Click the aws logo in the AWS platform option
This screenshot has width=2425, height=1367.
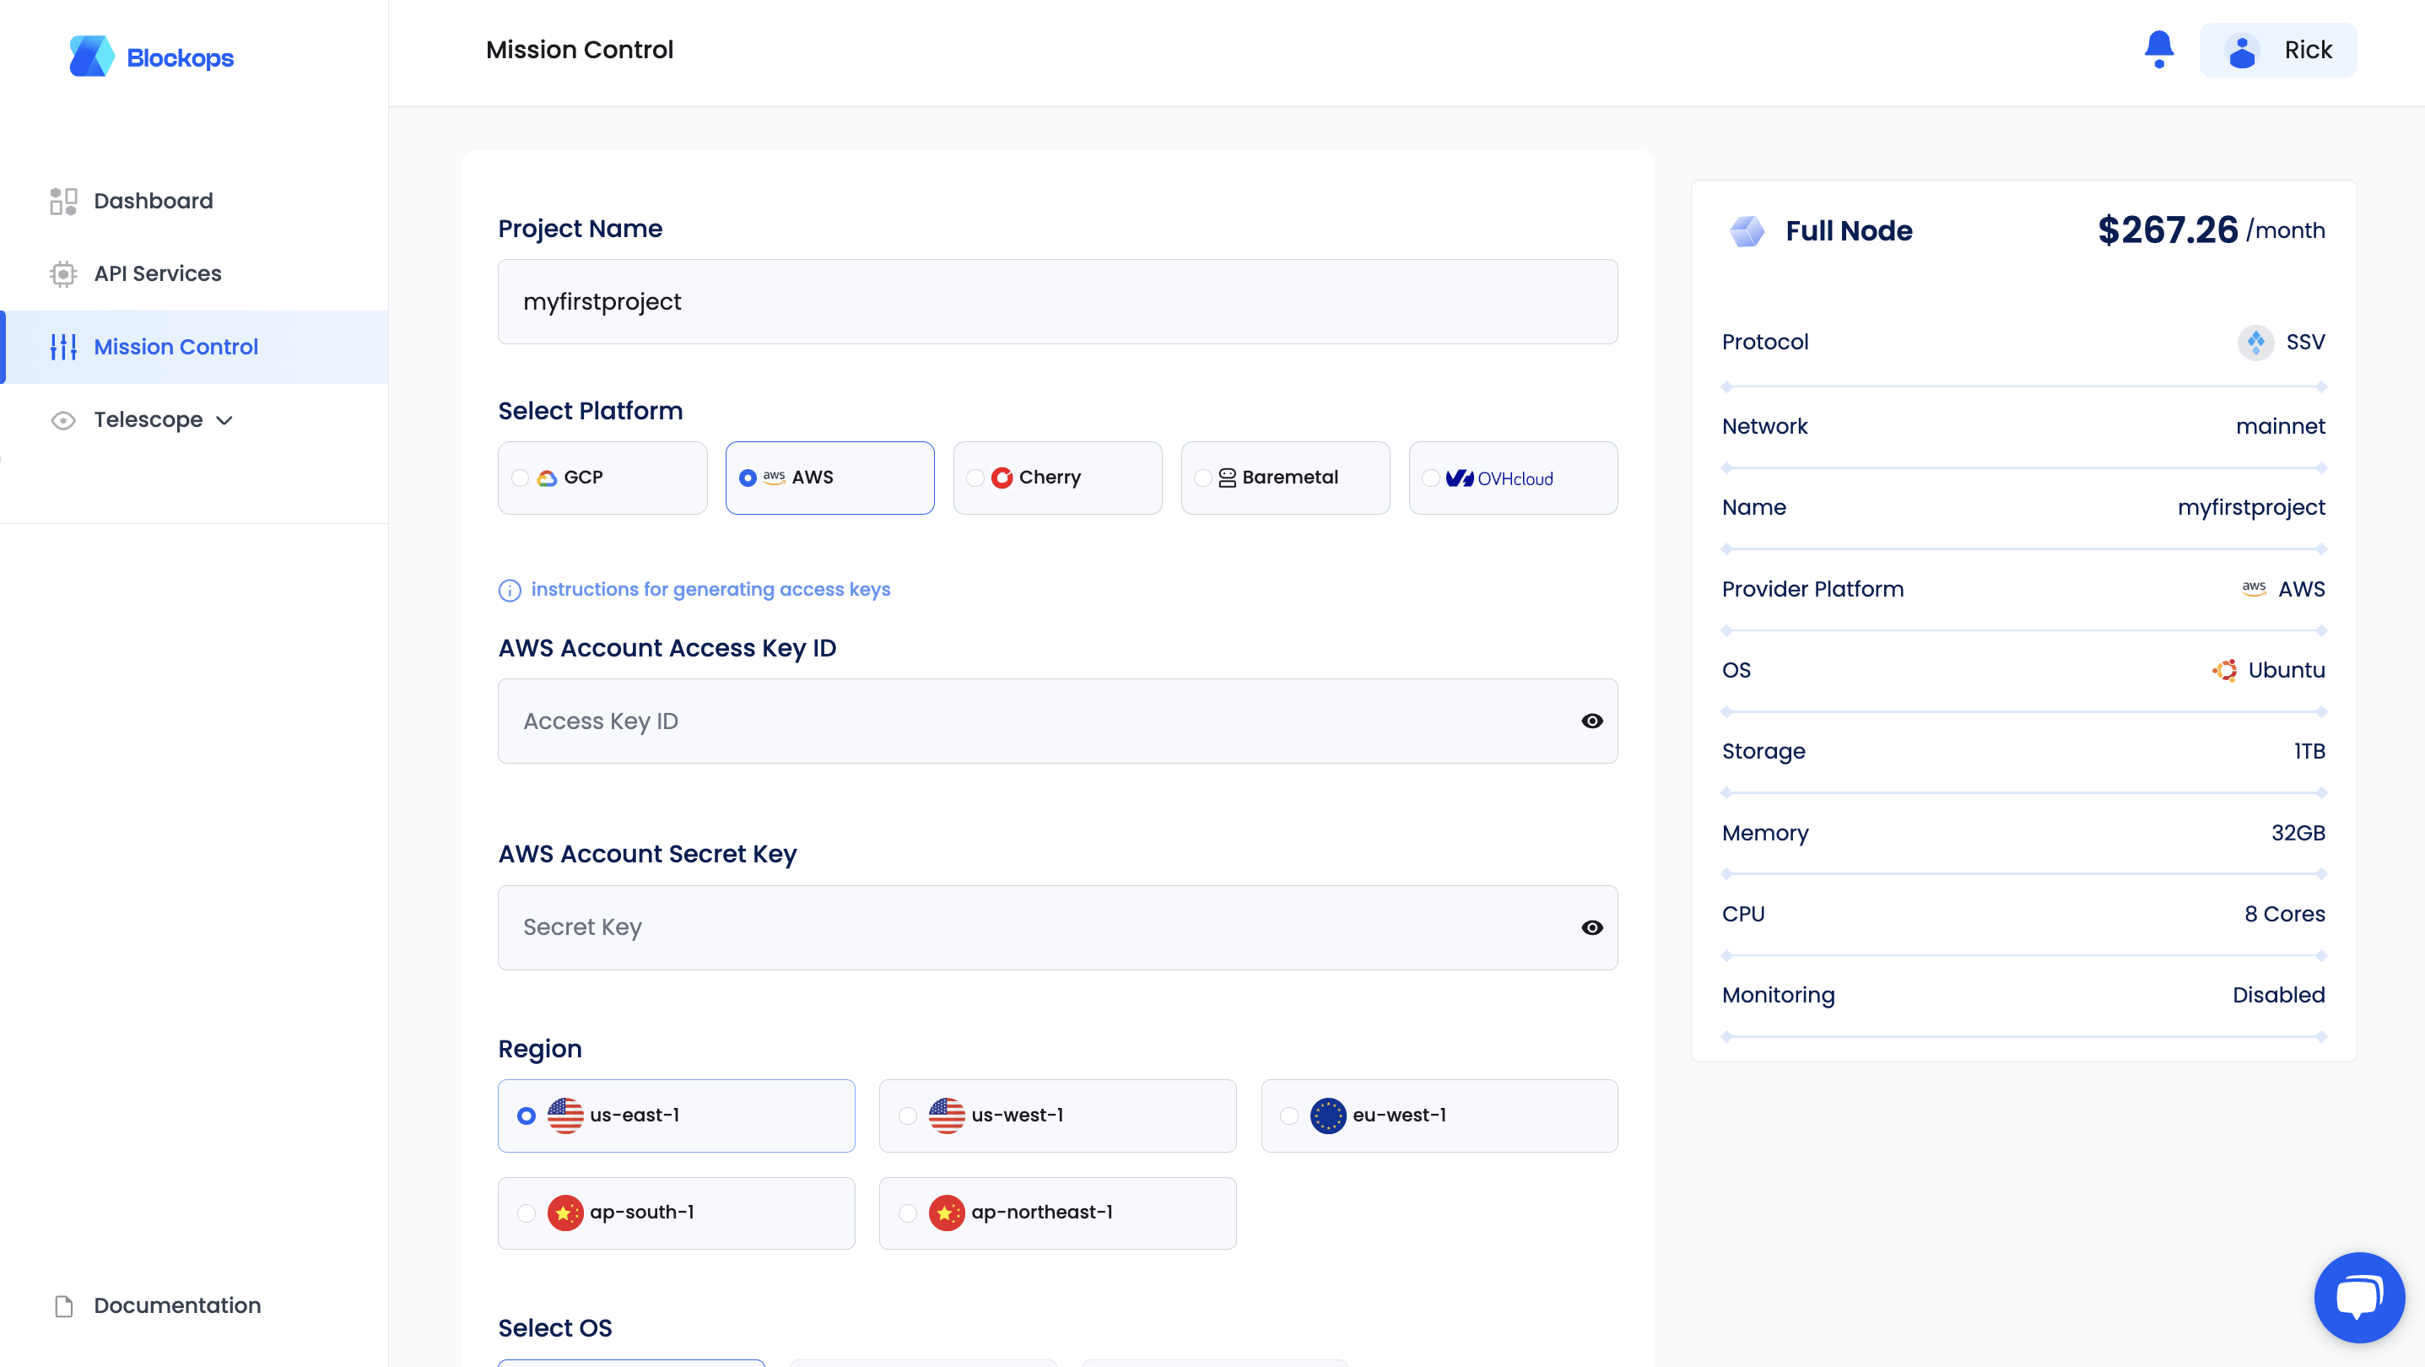[774, 478]
